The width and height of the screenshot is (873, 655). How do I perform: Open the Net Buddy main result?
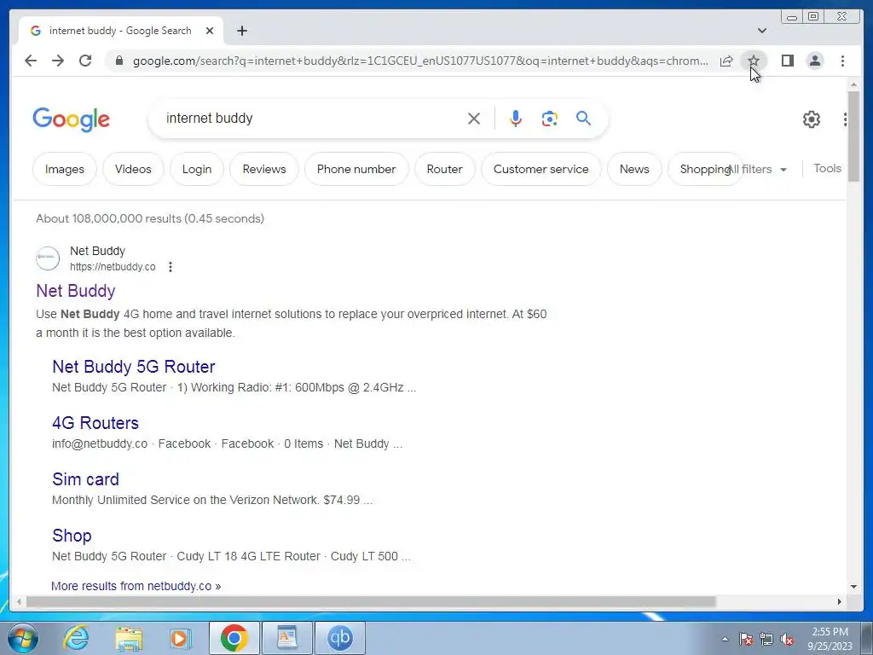[76, 291]
